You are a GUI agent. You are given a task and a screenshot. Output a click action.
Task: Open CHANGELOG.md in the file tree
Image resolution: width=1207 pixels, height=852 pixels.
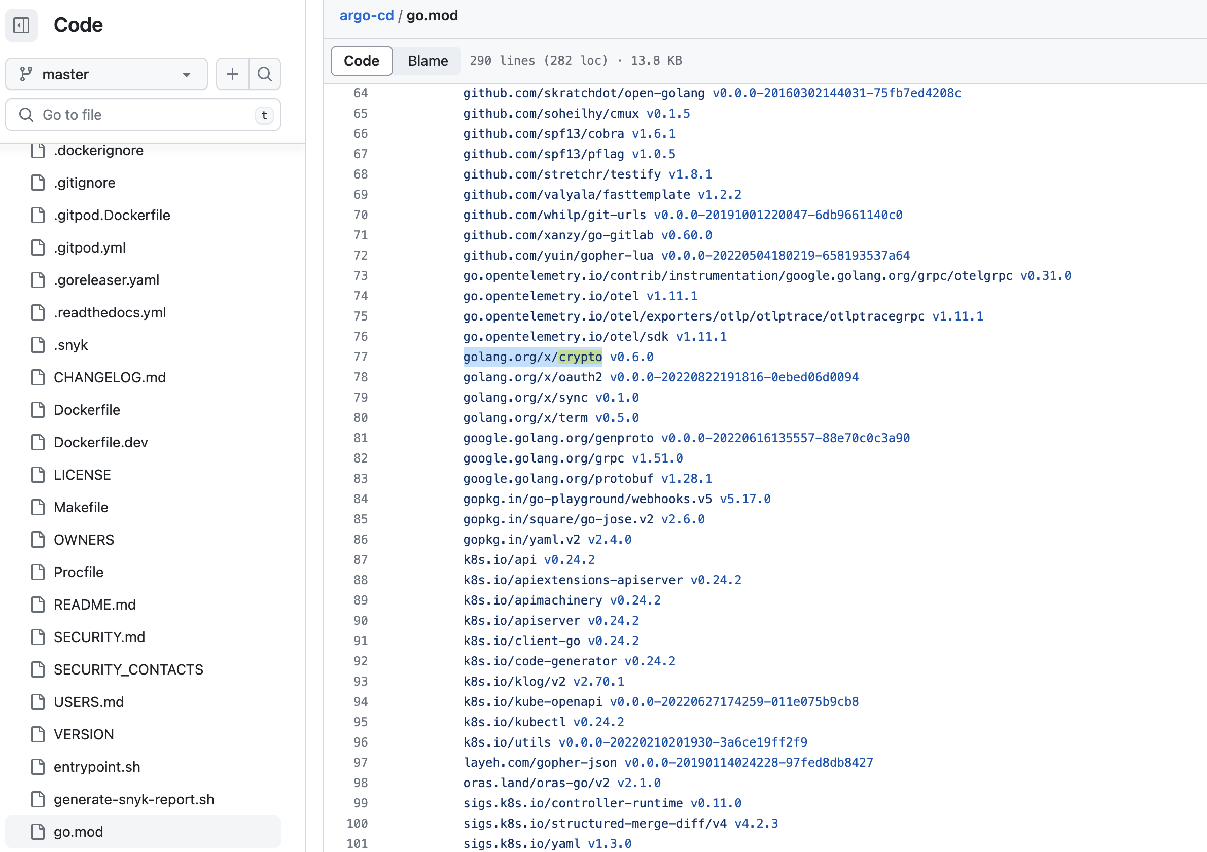(110, 377)
